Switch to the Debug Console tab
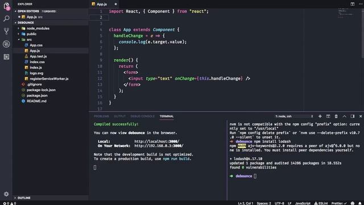The image size is (364, 205). [142, 116]
